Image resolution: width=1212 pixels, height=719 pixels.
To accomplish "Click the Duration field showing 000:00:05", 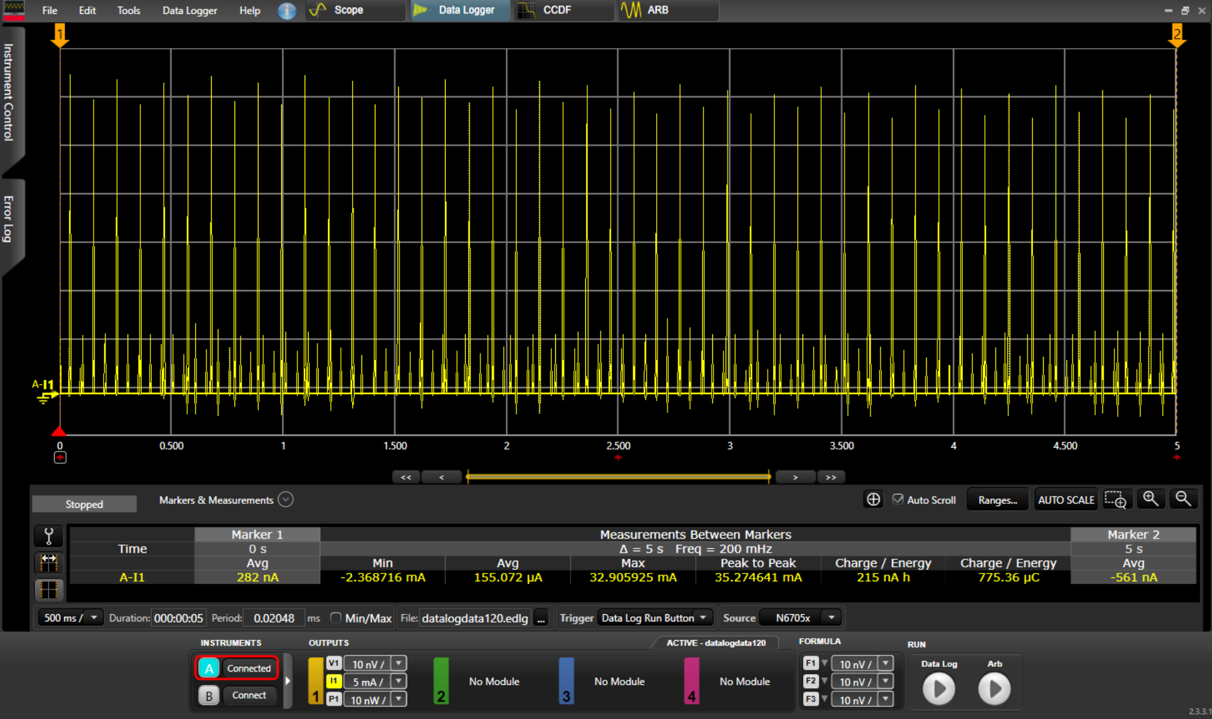I will [178, 618].
